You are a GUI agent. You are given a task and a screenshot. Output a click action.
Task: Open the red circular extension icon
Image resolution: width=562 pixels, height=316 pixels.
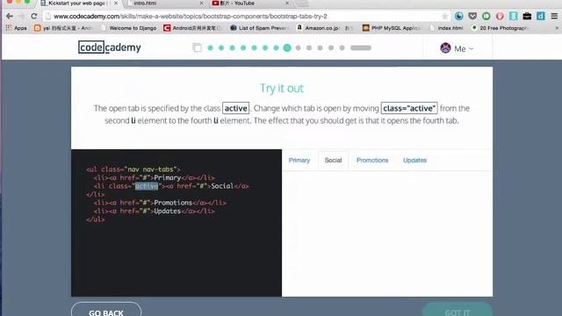pos(500,16)
